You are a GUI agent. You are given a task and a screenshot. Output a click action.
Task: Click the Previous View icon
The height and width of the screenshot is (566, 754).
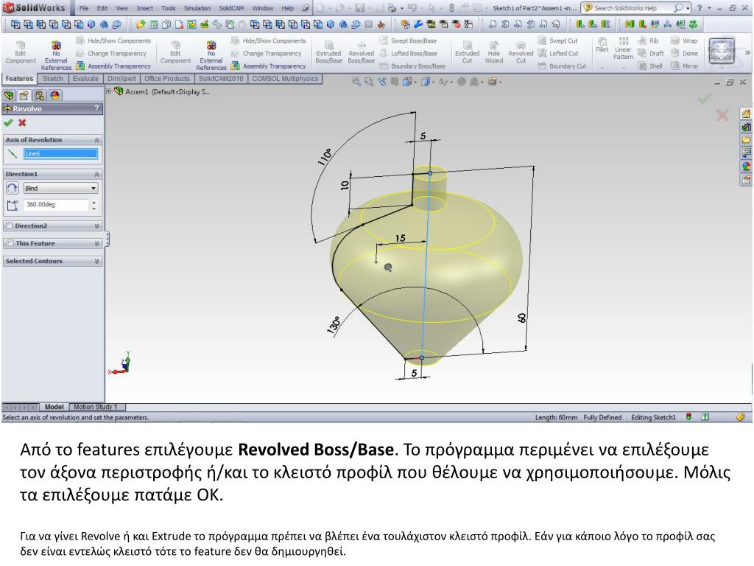[382, 82]
